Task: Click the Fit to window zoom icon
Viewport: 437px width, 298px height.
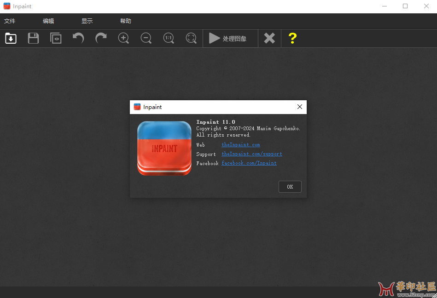Action: (191, 38)
